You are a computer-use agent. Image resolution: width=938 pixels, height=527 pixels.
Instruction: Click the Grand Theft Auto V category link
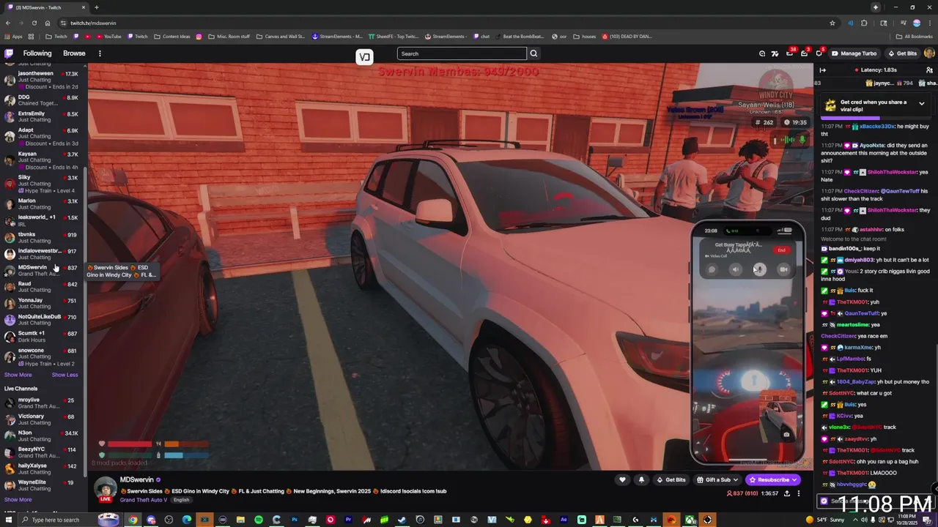click(x=144, y=500)
